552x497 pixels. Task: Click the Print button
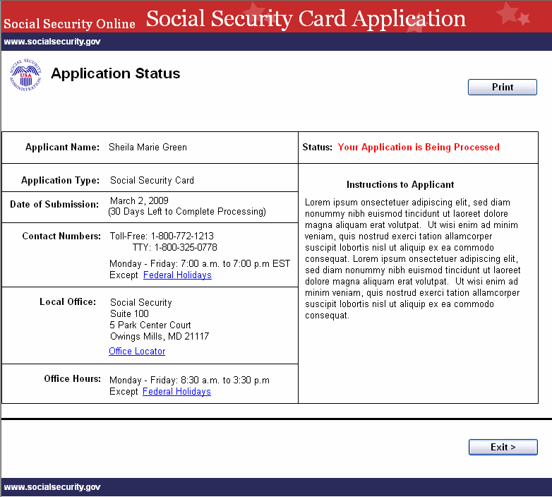tap(503, 88)
